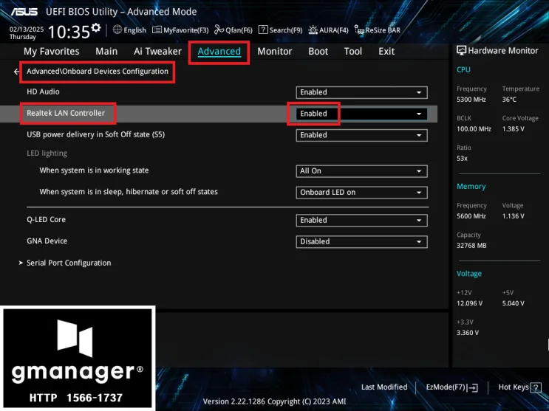Click +5V reading 5.040 V
Screen dimensions: 549x411
[x=514, y=303]
